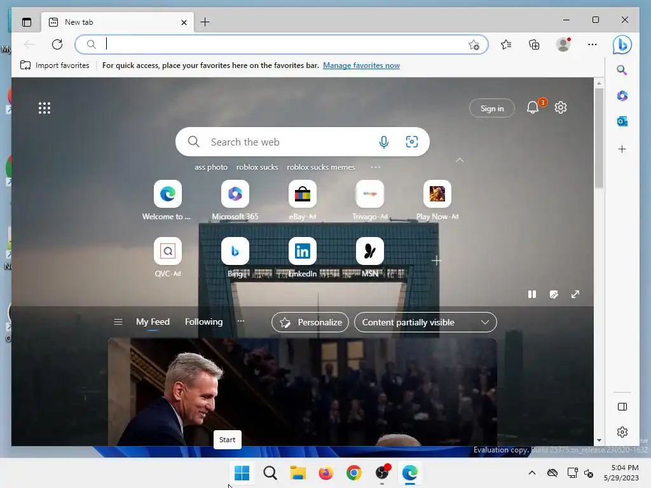The width and height of the screenshot is (651, 488).
Task: Select the 'roblox sucks memes' suggestion
Action: click(321, 167)
